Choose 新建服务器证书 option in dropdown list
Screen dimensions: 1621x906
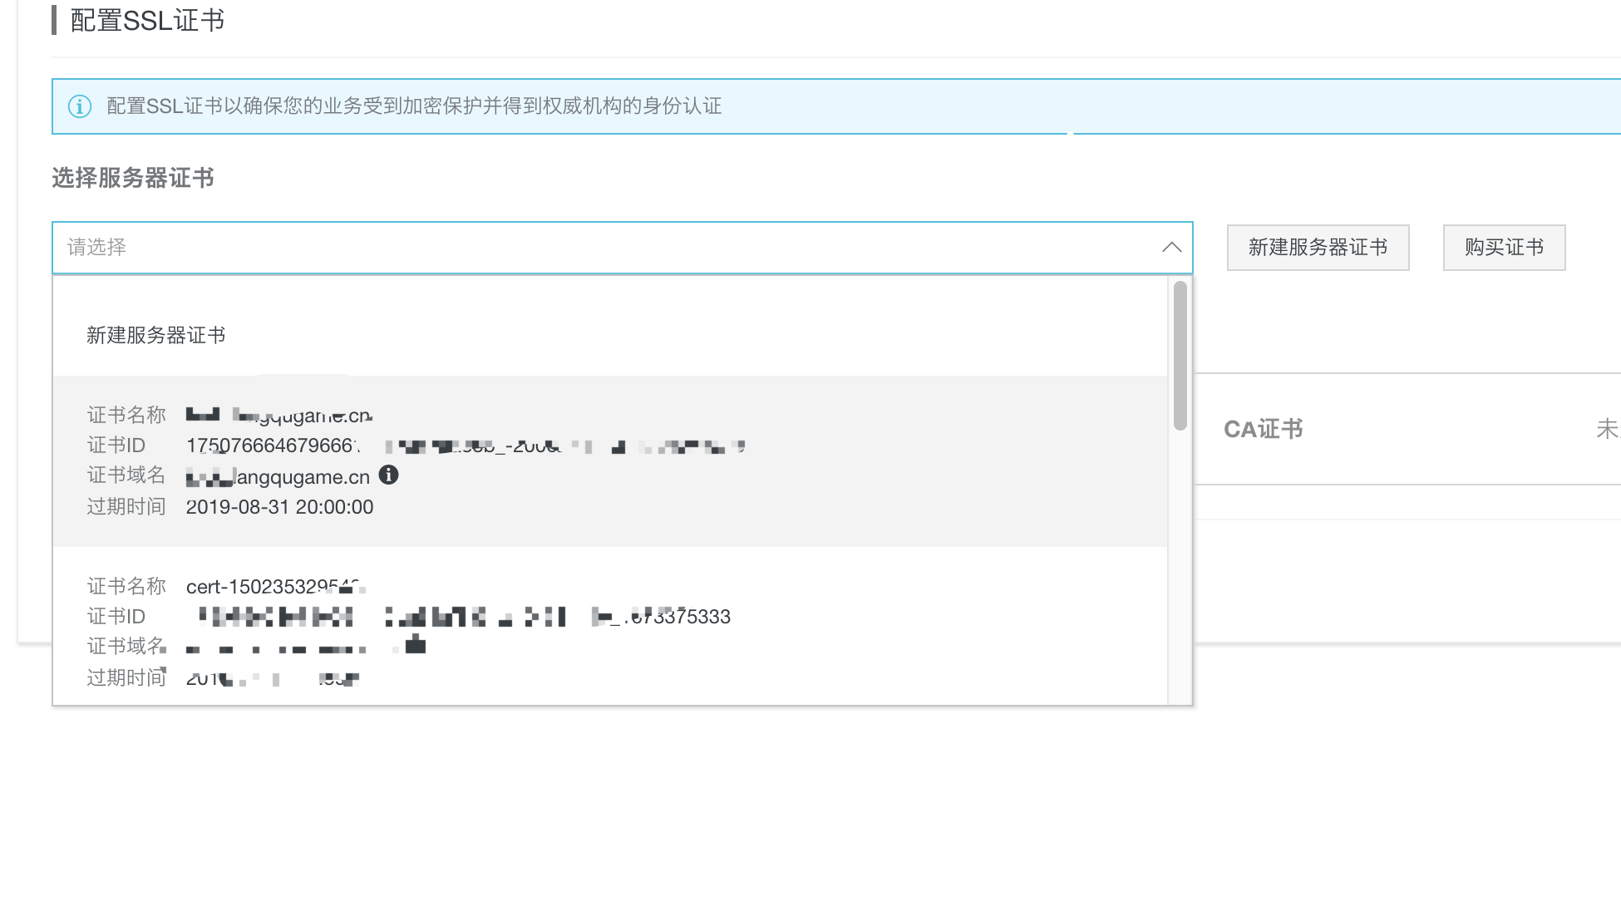pyautogui.click(x=156, y=335)
